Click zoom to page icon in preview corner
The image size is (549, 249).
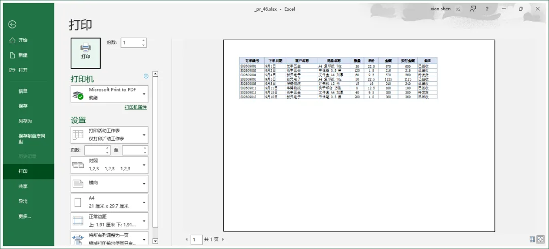(540, 239)
